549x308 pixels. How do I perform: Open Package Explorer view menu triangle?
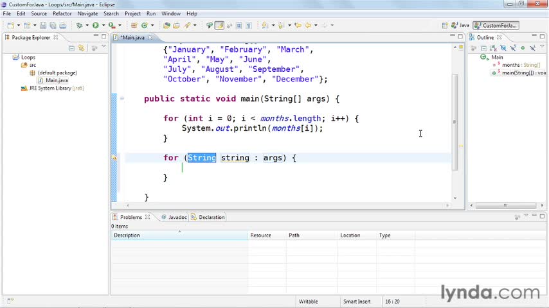click(x=104, y=47)
